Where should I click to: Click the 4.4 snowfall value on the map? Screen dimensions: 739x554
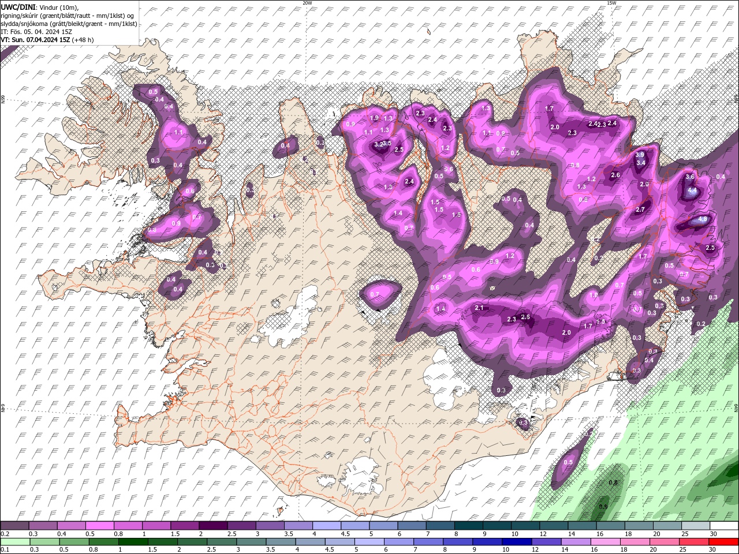(x=692, y=190)
